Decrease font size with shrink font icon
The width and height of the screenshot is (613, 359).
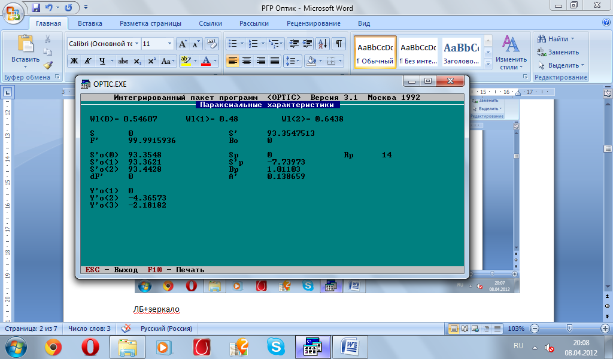196,44
